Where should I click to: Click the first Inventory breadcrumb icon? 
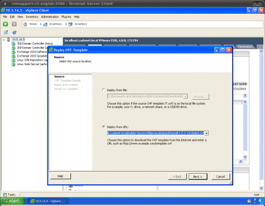(45, 24)
